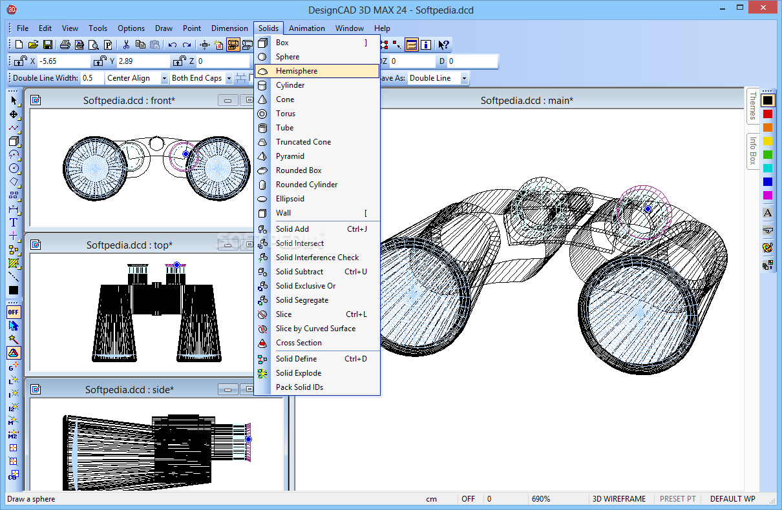
Task: Open the Themes side tab
Action: tap(752, 105)
